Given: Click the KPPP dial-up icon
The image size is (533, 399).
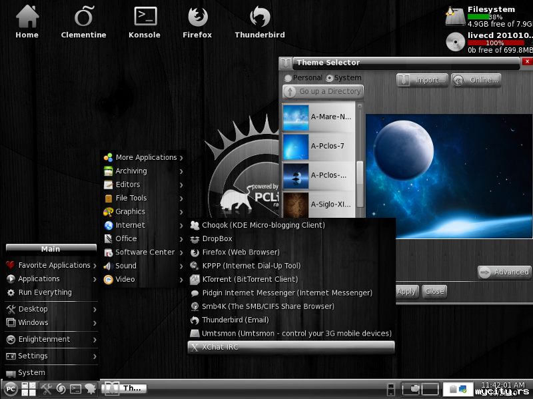Looking at the screenshot, I should point(195,266).
